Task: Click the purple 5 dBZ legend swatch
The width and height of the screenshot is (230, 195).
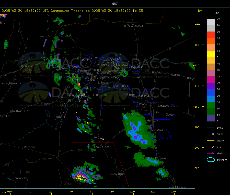Action: coord(211,118)
